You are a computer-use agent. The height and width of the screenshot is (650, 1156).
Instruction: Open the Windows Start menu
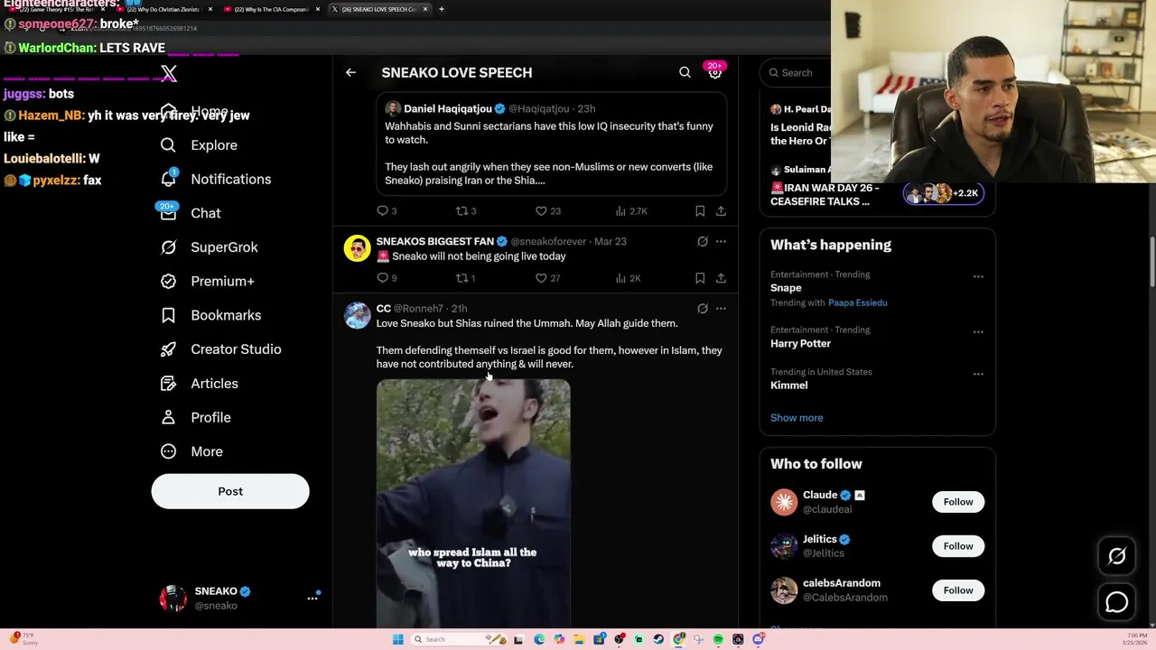(397, 639)
